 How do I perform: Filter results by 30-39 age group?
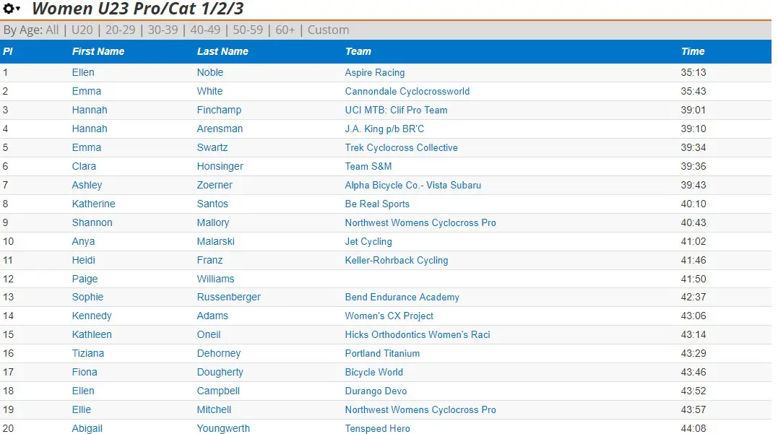coord(163,30)
